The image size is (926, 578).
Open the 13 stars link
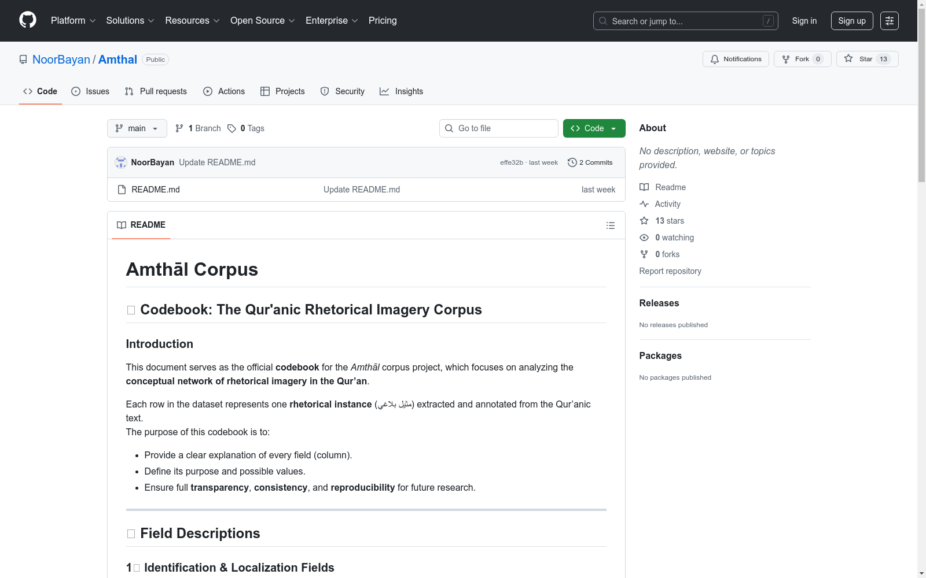click(x=670, y=221)
